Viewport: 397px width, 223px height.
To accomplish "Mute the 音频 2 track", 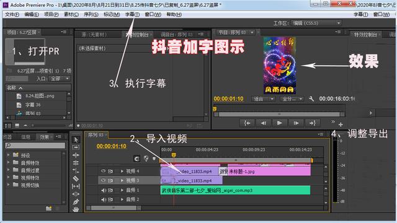I will coord(104,199).
